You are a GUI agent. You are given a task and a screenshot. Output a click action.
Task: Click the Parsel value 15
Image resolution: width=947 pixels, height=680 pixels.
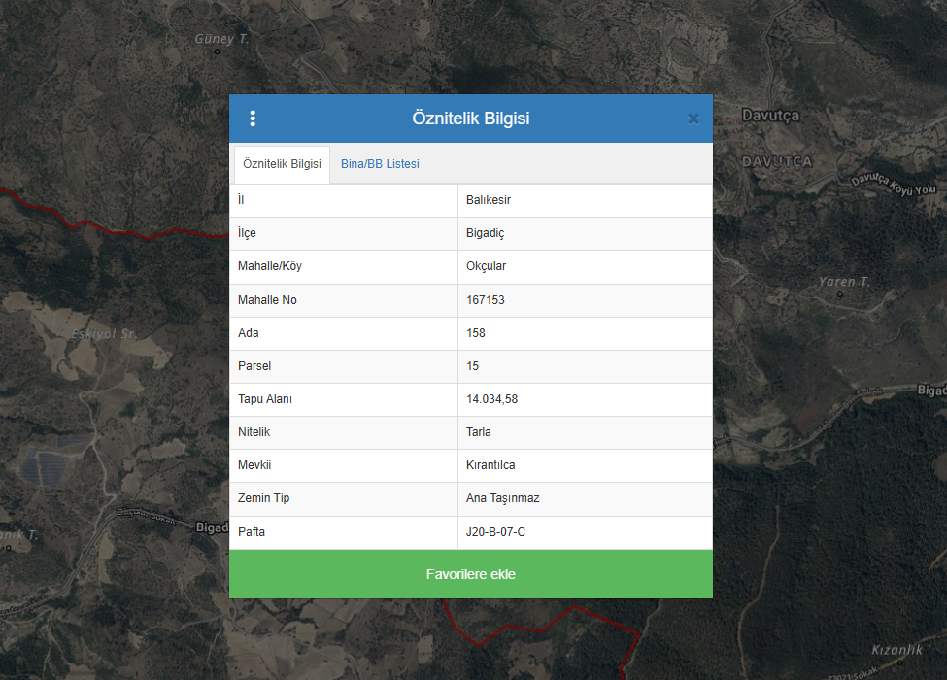(x=473, y=366)
